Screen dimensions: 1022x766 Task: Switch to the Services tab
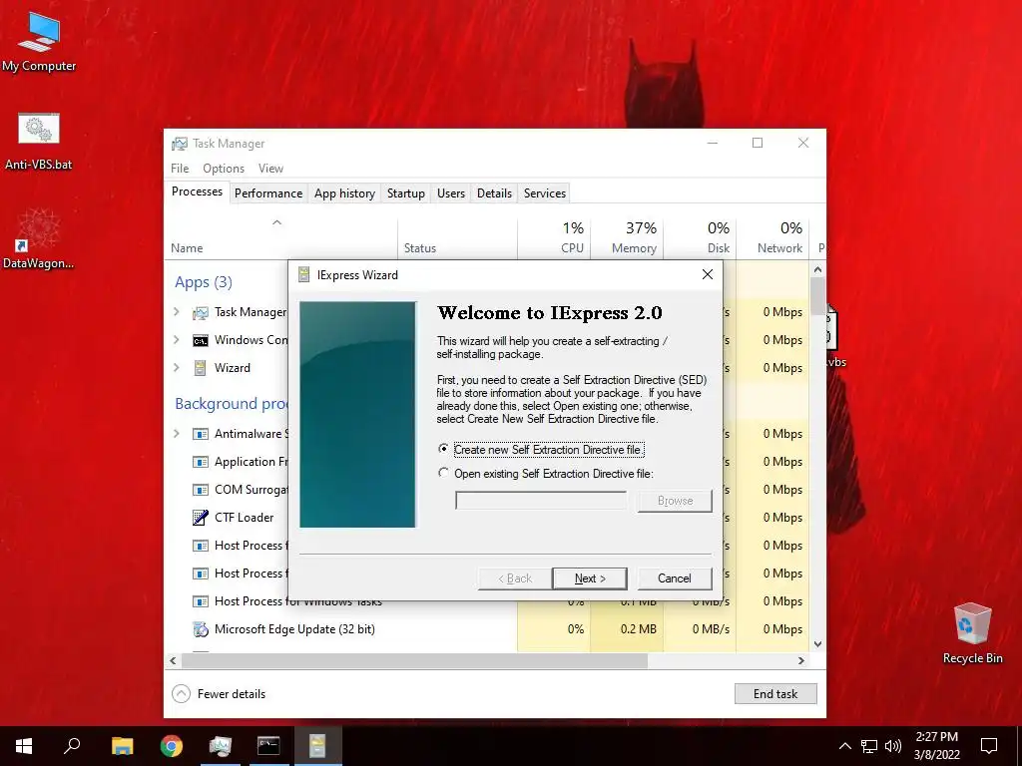click(545, 192)
